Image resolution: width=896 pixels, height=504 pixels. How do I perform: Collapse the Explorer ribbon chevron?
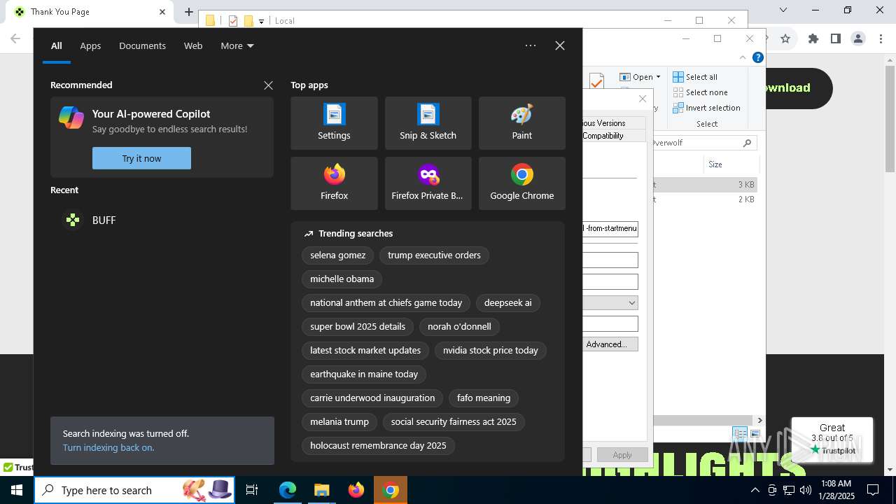pyautogui.click(x=743, y=57)
